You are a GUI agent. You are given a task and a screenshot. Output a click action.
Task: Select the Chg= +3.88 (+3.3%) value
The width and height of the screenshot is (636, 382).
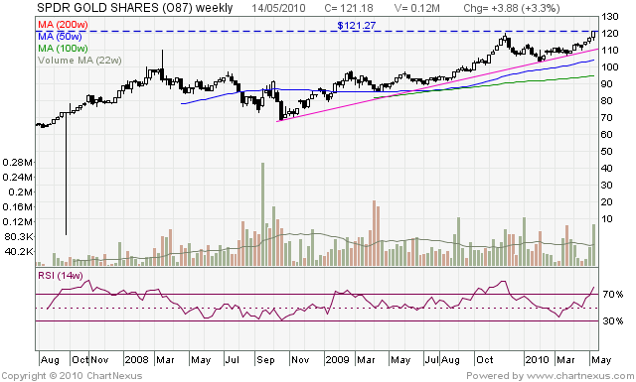click(512, 8)
